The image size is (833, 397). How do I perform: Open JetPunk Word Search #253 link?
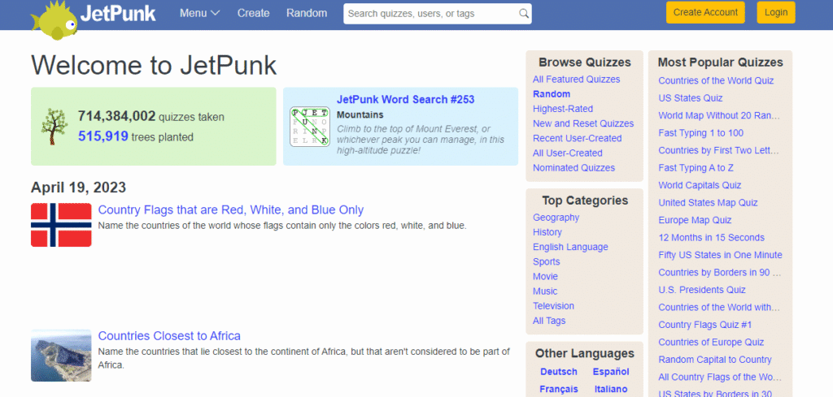405,100
